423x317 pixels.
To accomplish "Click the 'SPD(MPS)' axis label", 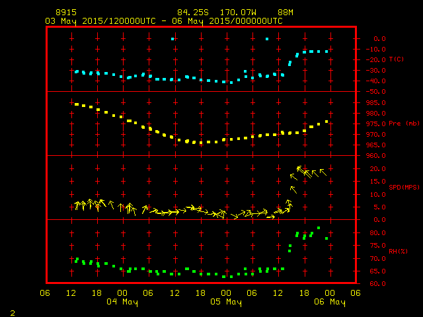I will click(404, 187).
